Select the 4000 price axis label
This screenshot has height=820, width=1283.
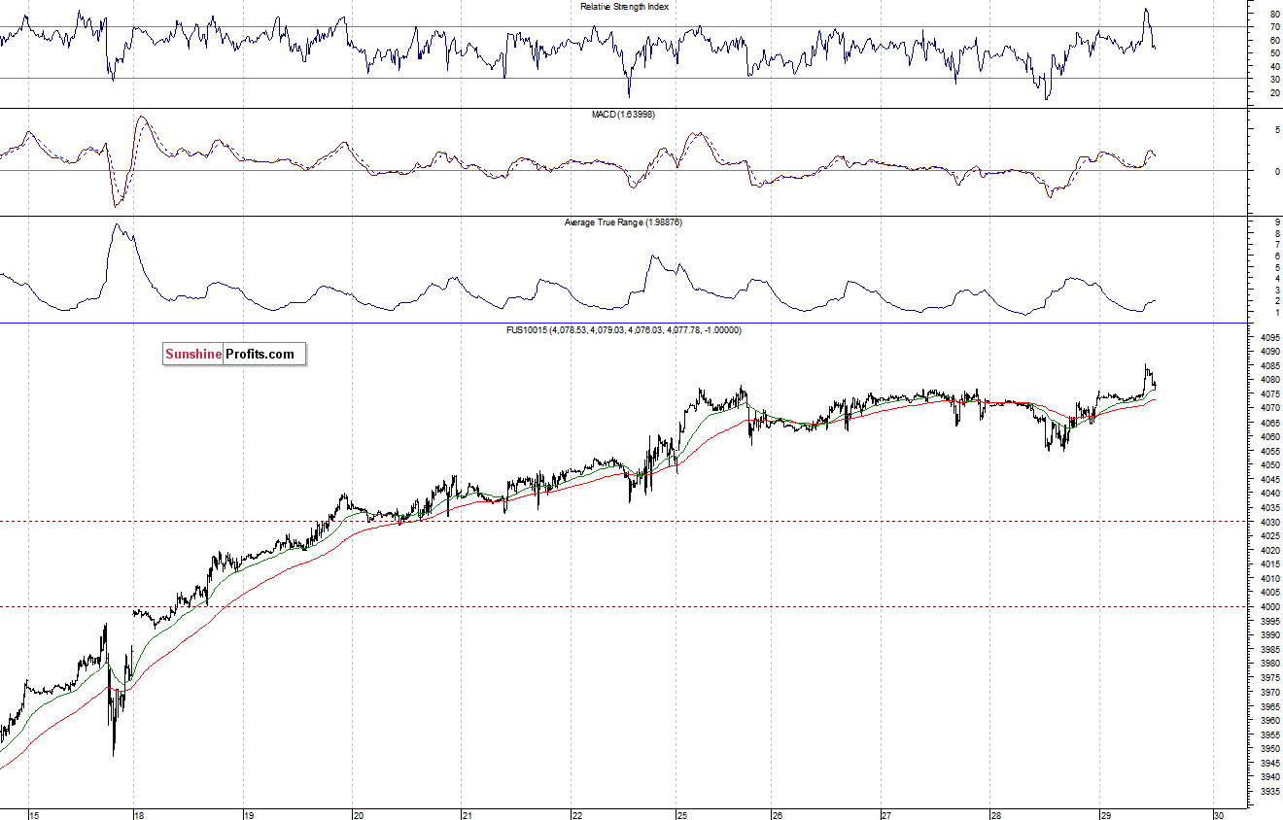pyautogui.click(x=1268, y=607)
